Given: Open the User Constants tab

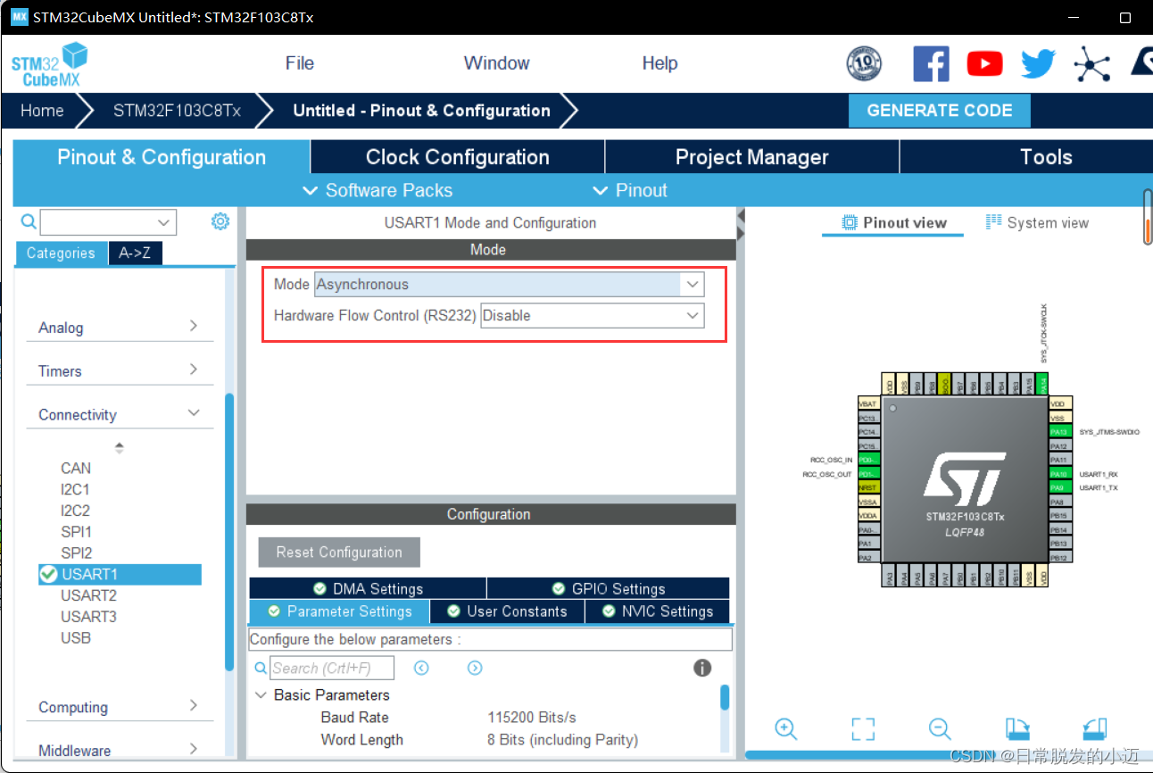Looking at the screenshot, I should click(x=507, y=611).
